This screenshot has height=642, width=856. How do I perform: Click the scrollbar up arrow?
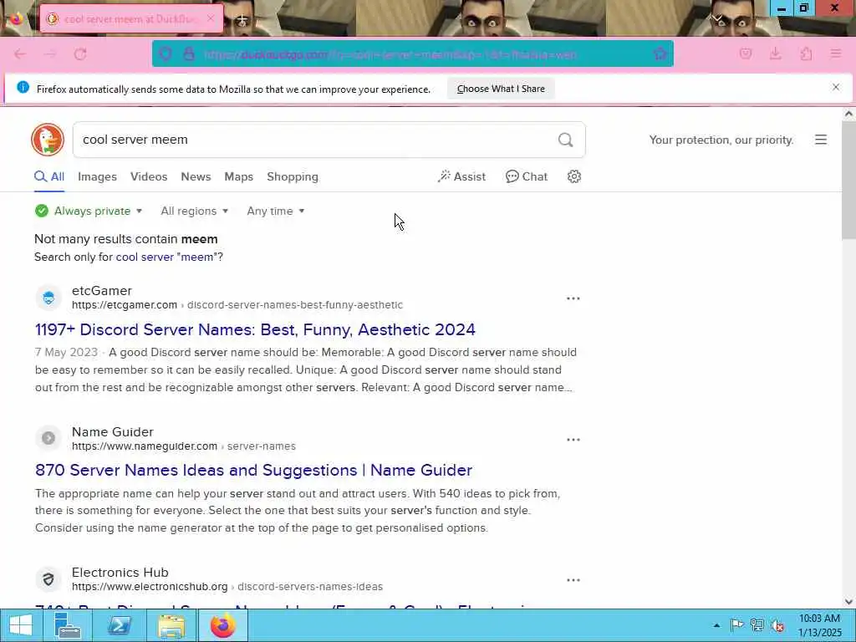[x=848, y=114]
